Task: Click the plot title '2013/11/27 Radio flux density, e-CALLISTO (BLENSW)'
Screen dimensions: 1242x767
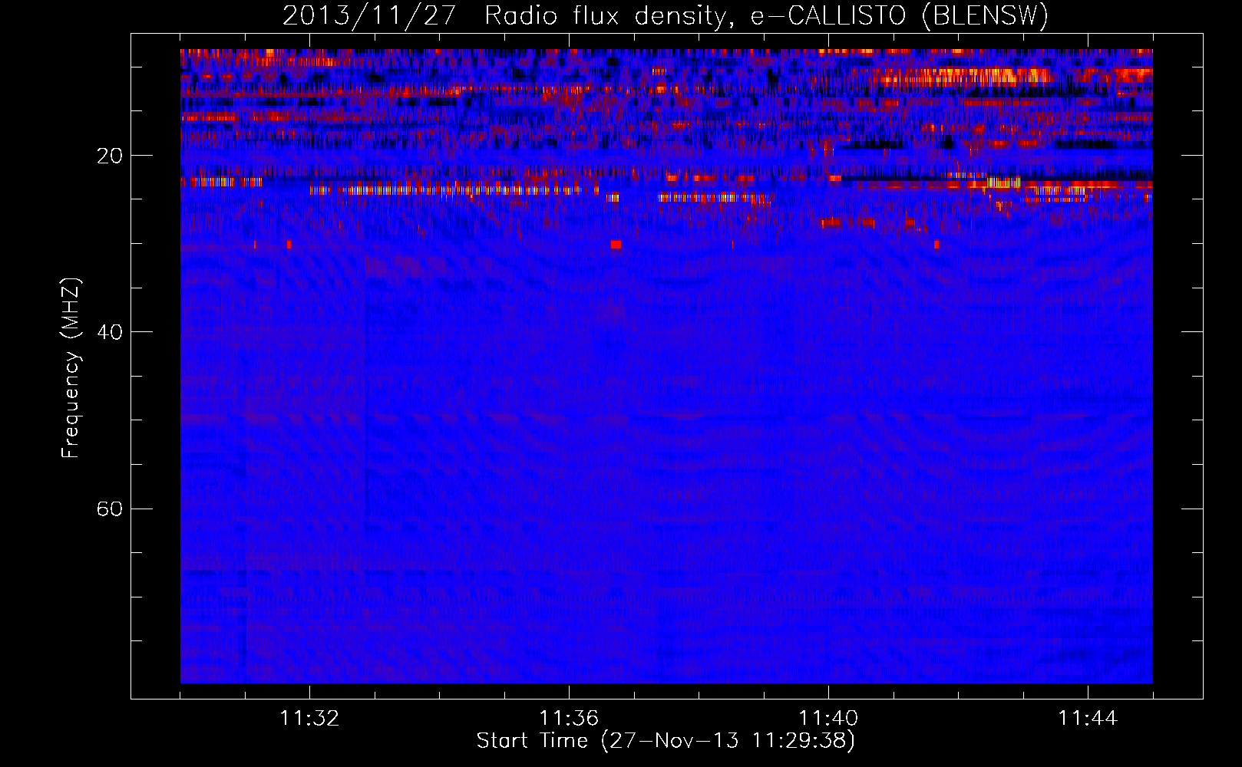Action: point(665,15)
